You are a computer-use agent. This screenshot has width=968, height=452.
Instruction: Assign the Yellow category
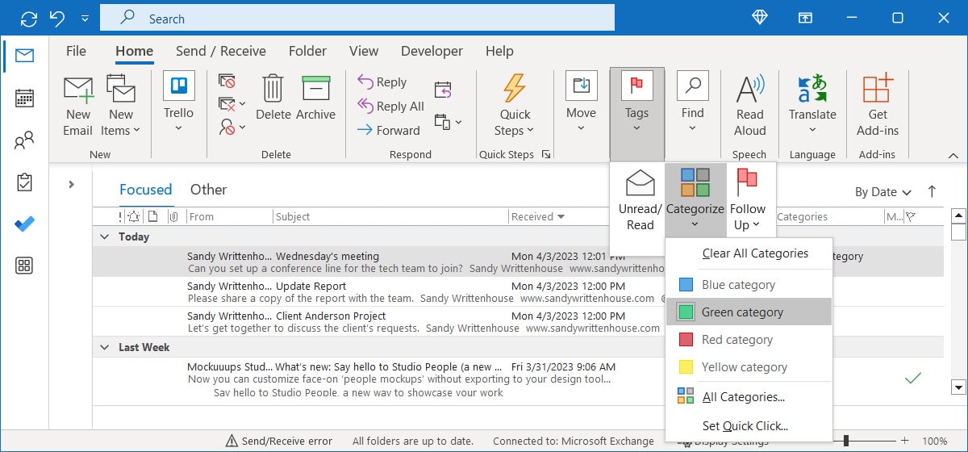[x=749, y=367]
